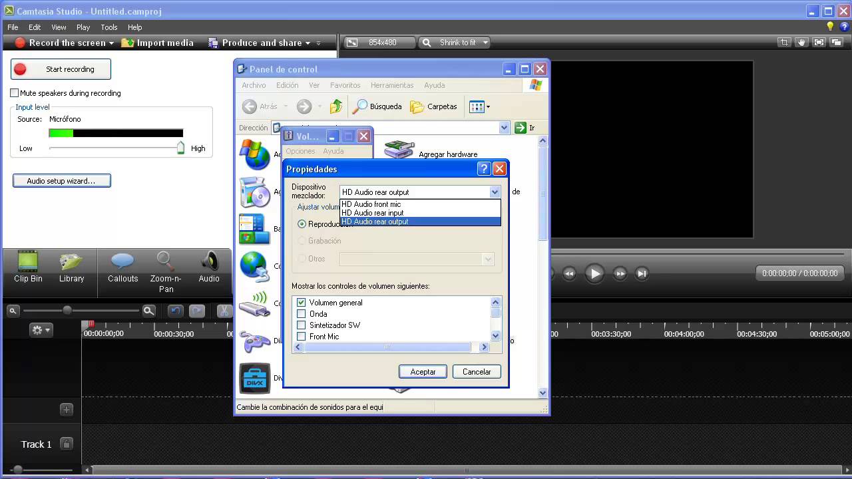Click the track height slider at bottom left
852x479 pixels.
[18, 470]
